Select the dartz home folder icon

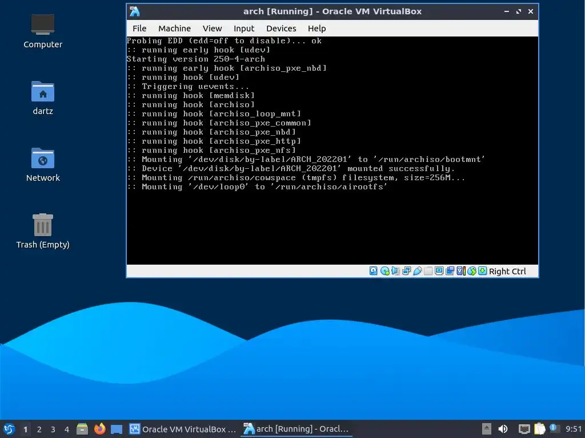point(43,98)
